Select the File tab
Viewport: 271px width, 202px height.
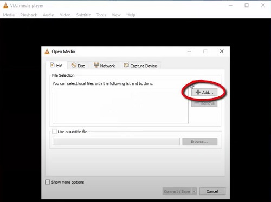(56, 65)
